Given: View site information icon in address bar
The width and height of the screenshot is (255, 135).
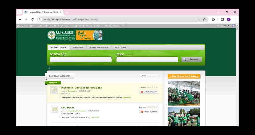Looking at the screenshot, I should (40, 20).
